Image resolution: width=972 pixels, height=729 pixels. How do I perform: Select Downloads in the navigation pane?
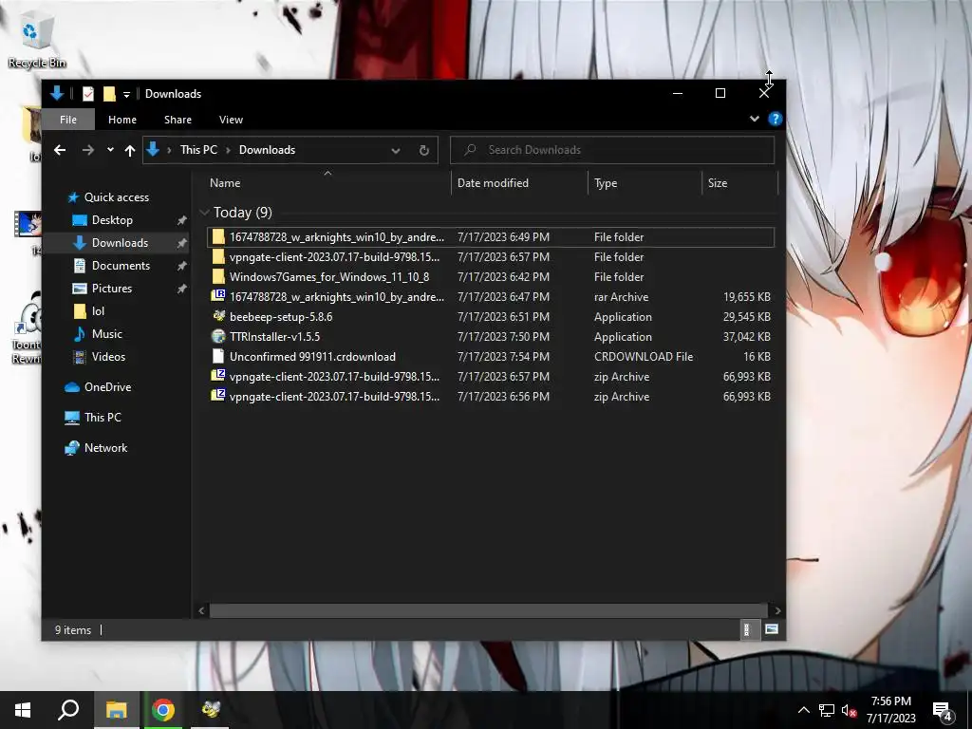120,243
